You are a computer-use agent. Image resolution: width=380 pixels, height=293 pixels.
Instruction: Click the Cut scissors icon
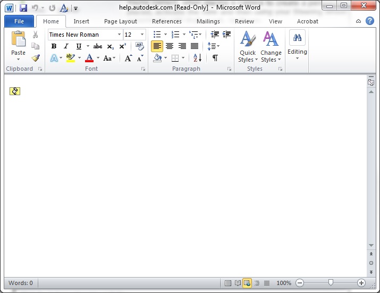[x=36, y=35]
